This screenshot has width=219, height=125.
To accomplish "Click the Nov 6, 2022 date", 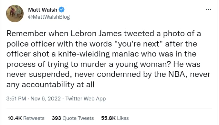I will tap(46, 99).
